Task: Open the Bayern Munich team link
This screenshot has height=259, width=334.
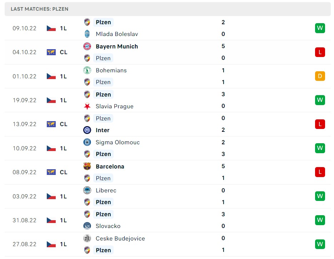Action: pos(117,46)
